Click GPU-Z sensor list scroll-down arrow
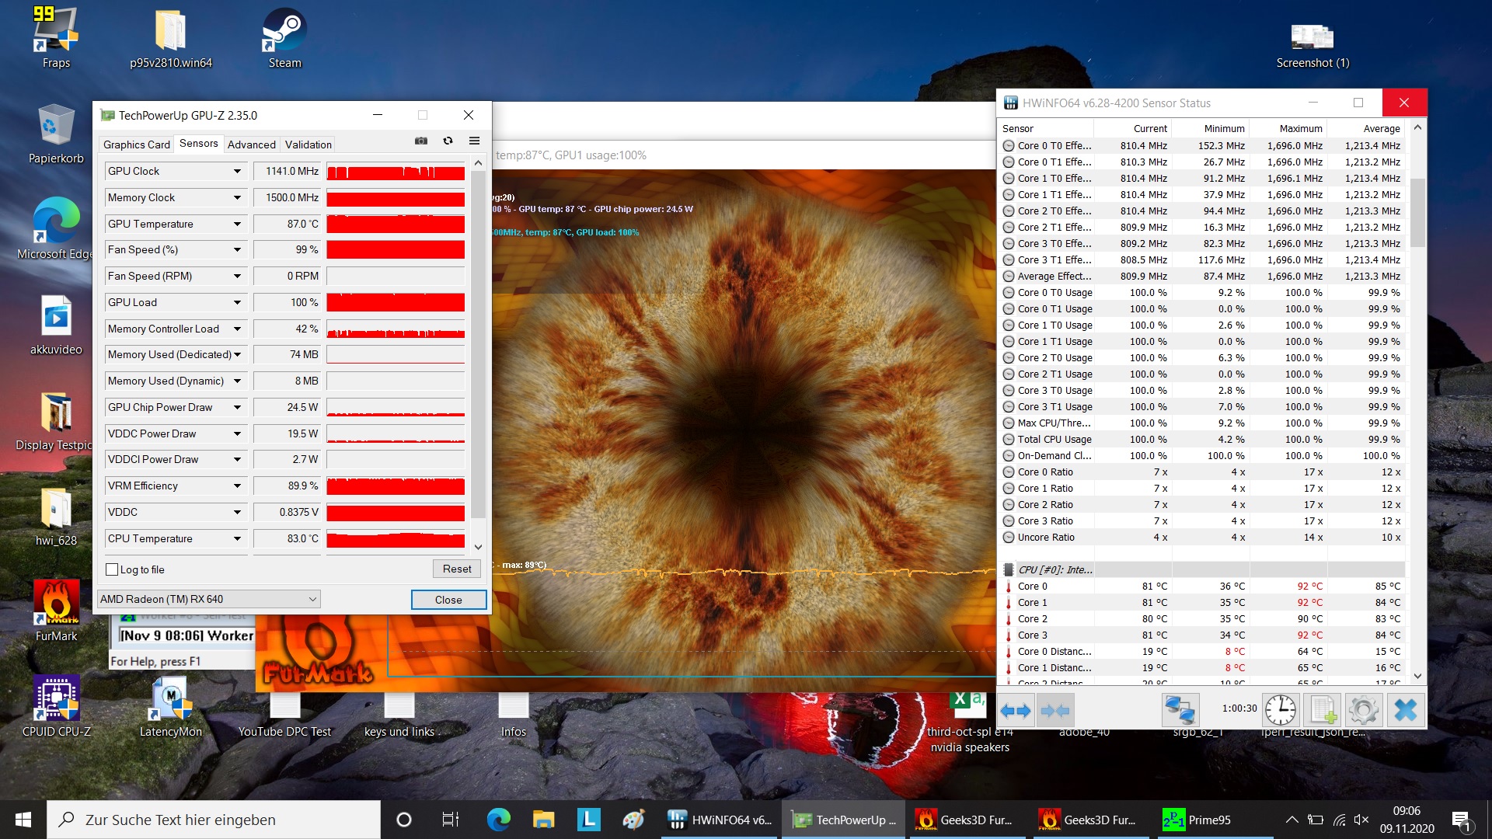The width and height of the screenshot is (1492, 839). point(478,547)
